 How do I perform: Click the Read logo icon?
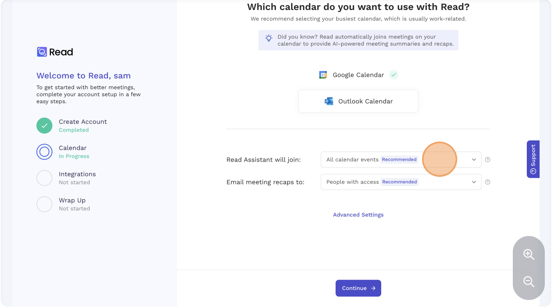point(42,52)
